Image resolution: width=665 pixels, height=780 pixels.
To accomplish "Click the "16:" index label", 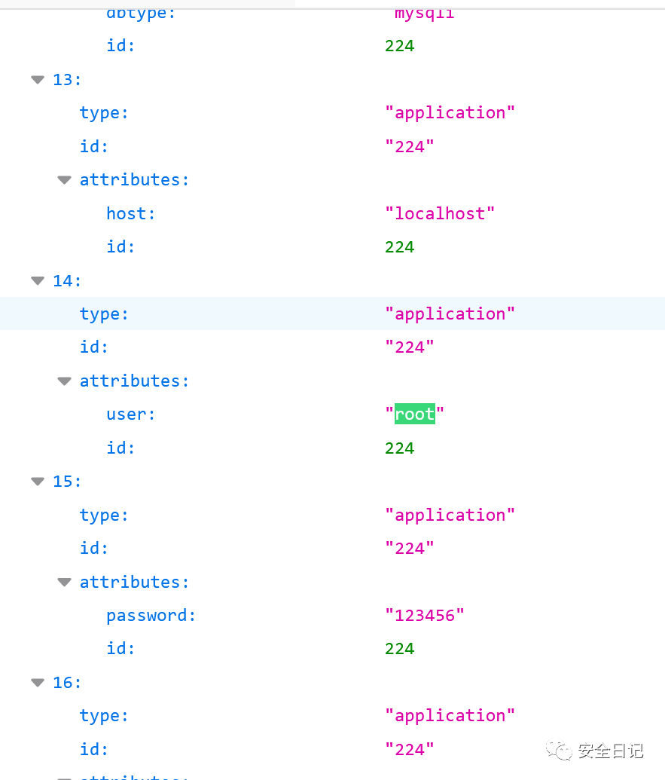I will coord(67,683).
